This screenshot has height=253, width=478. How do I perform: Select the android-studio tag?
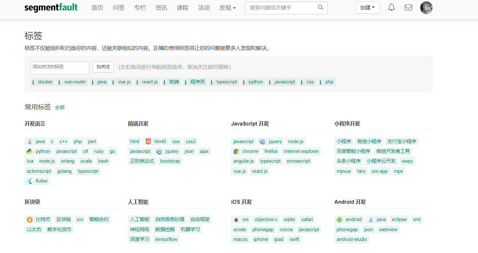pyautogui.click(x=352, y=239)
